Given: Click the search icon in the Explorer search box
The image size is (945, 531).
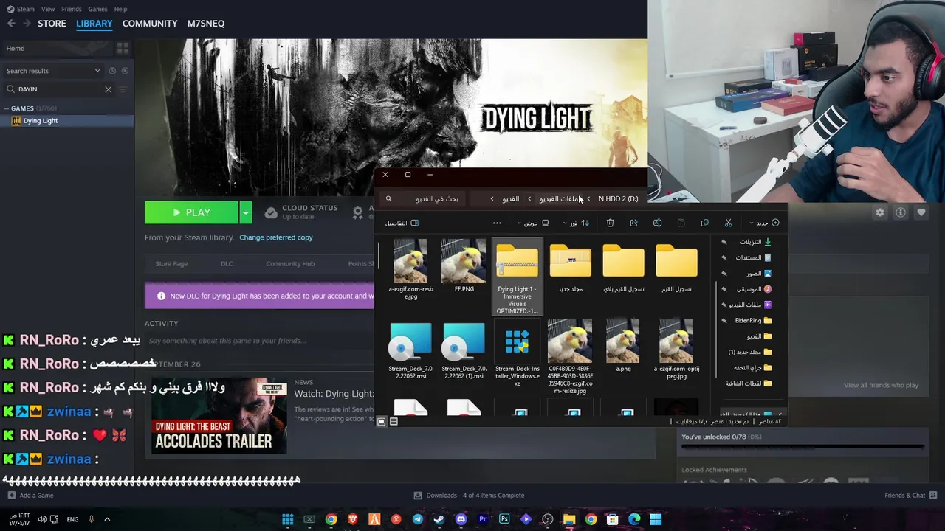Looking at the screenshot, I should tap(388, 199).
